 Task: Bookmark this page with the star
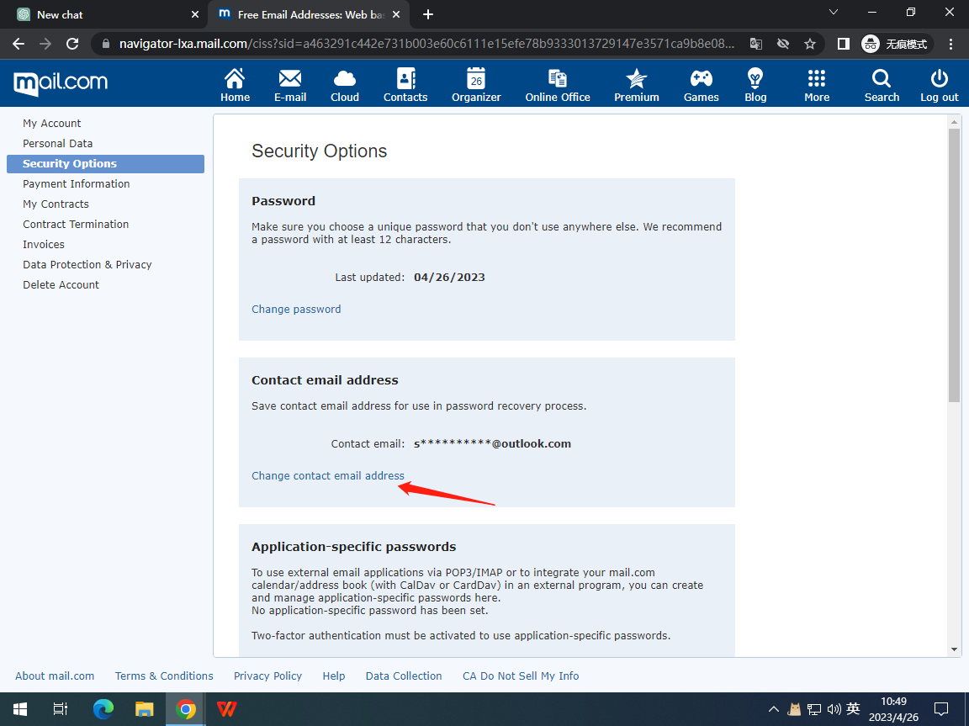coord(809,44)
